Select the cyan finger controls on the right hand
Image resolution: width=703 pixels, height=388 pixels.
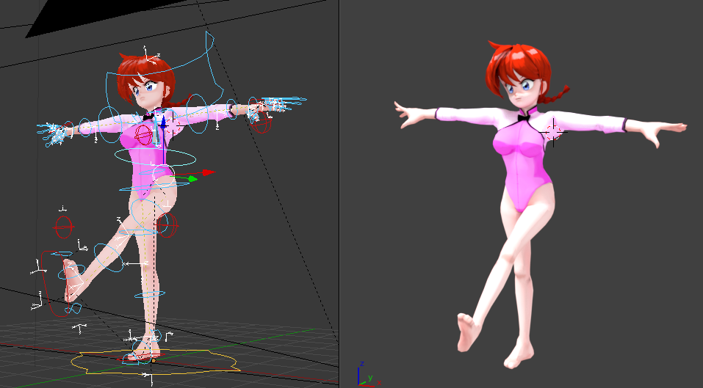[x=284, y=103]
